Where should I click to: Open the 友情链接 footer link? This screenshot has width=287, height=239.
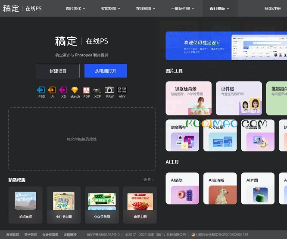point(70,235)
